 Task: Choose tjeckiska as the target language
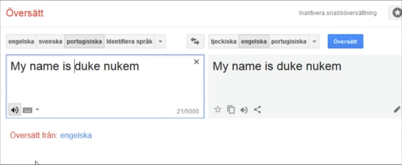[x=224, y=41]
